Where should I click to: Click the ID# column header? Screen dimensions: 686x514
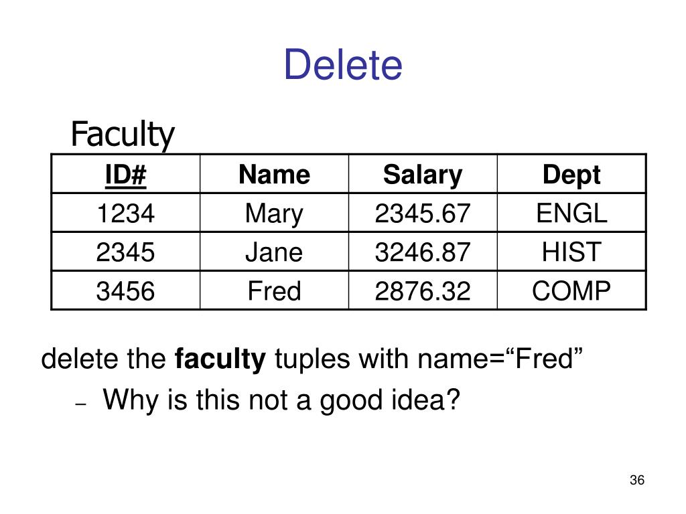point(125,175)
